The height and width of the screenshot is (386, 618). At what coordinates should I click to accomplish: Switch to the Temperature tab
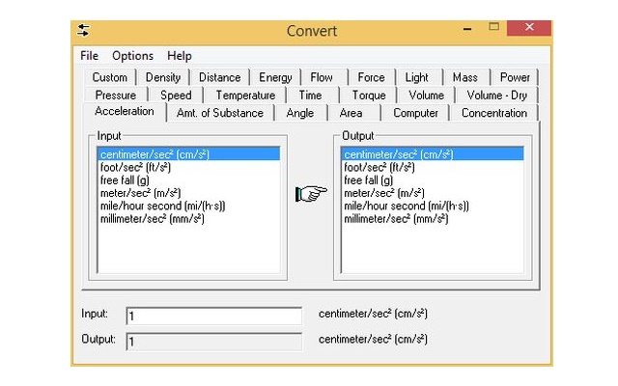click(x=245, y=95)
